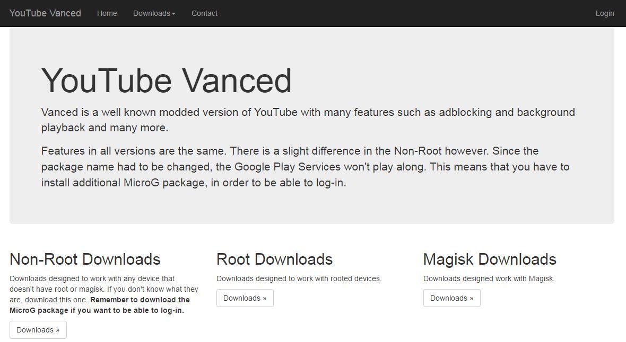Click the Magisk Downloads heading
626x342 pixels.
pos(489,259)
